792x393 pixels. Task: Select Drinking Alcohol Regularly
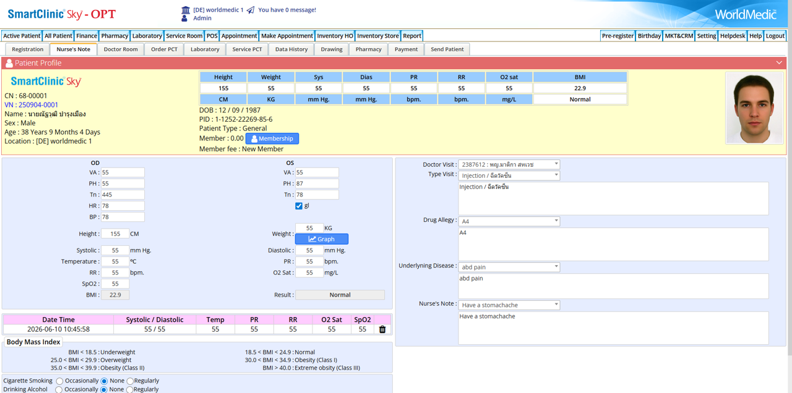[x=129, y=390]
